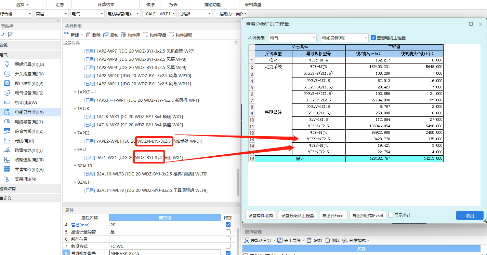Select 配电箱柜(电)(P) item

(29, 83)
